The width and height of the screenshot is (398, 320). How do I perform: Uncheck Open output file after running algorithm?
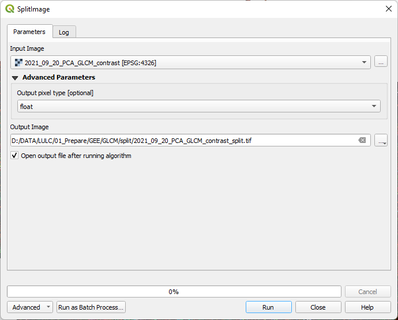(14, 155)
